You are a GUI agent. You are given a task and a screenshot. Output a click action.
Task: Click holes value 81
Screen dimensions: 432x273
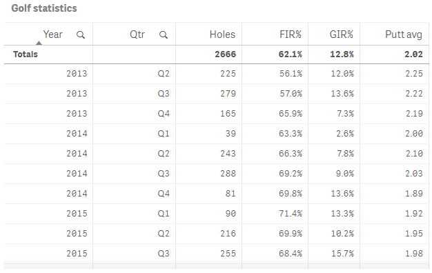click(x=230, y=194)
